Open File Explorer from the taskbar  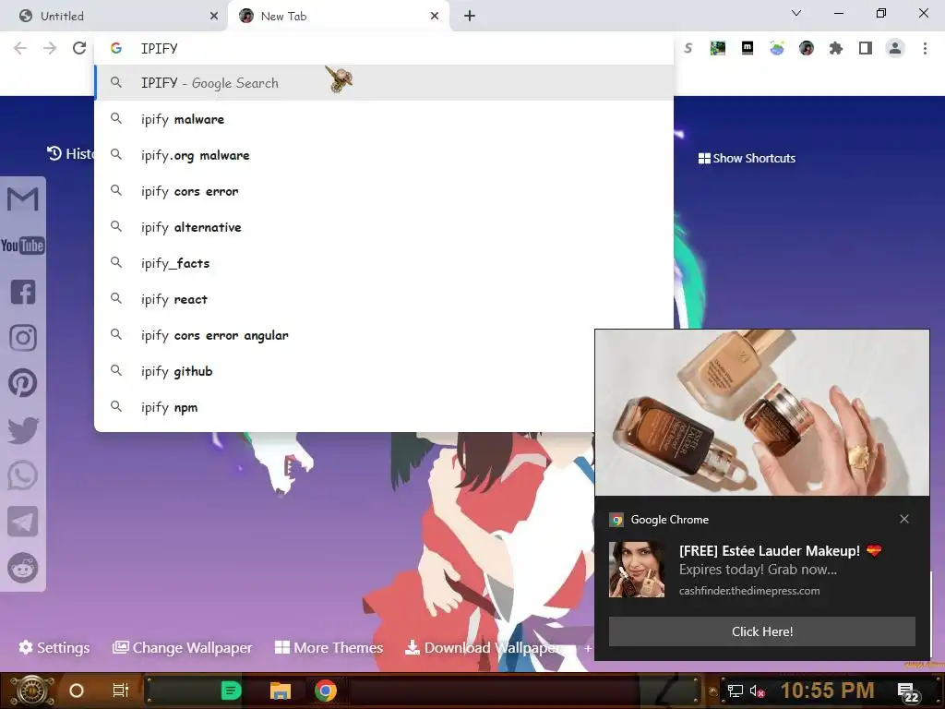click(x=281, y=691)
